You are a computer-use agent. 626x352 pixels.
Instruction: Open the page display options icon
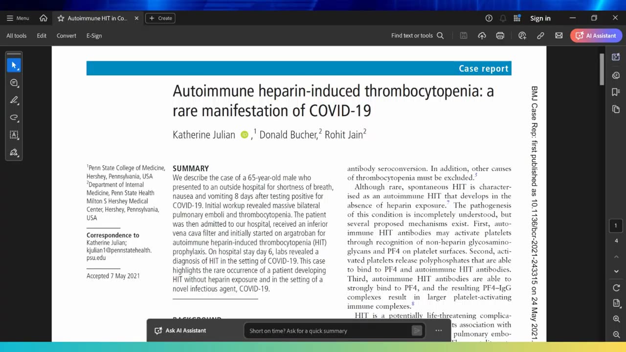616,304
